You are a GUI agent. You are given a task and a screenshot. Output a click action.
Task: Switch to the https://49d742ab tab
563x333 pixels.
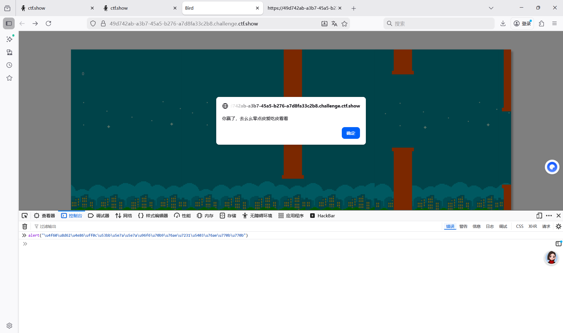pos(305,8)
